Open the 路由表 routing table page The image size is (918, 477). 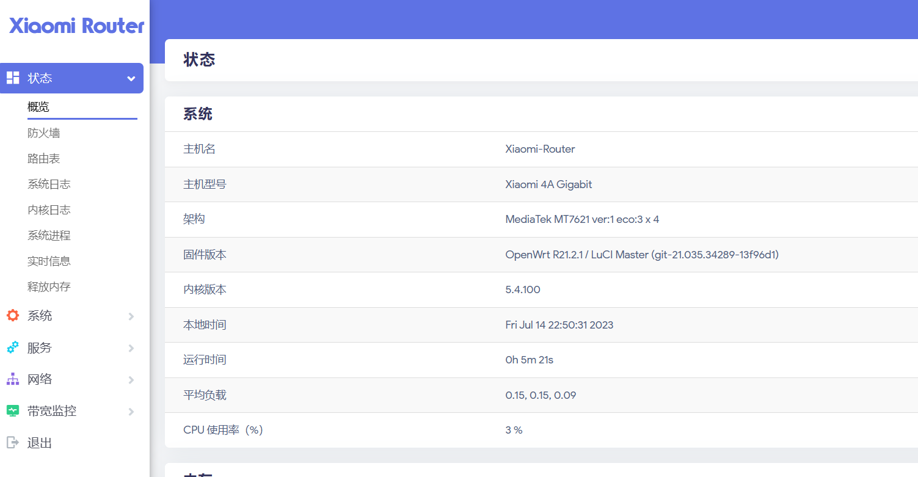43,159
